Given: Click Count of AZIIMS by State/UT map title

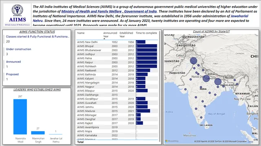Looking at the screenshot, I should tap(211, 32).
